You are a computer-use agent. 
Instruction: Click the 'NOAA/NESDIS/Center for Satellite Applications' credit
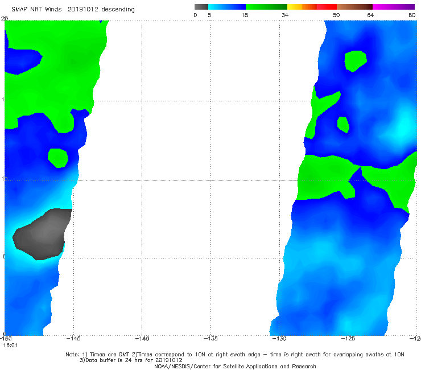point(235,366)
